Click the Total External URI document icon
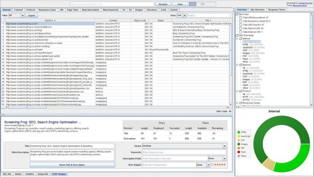Screen dimensions: 314x177 coord(240,32)
